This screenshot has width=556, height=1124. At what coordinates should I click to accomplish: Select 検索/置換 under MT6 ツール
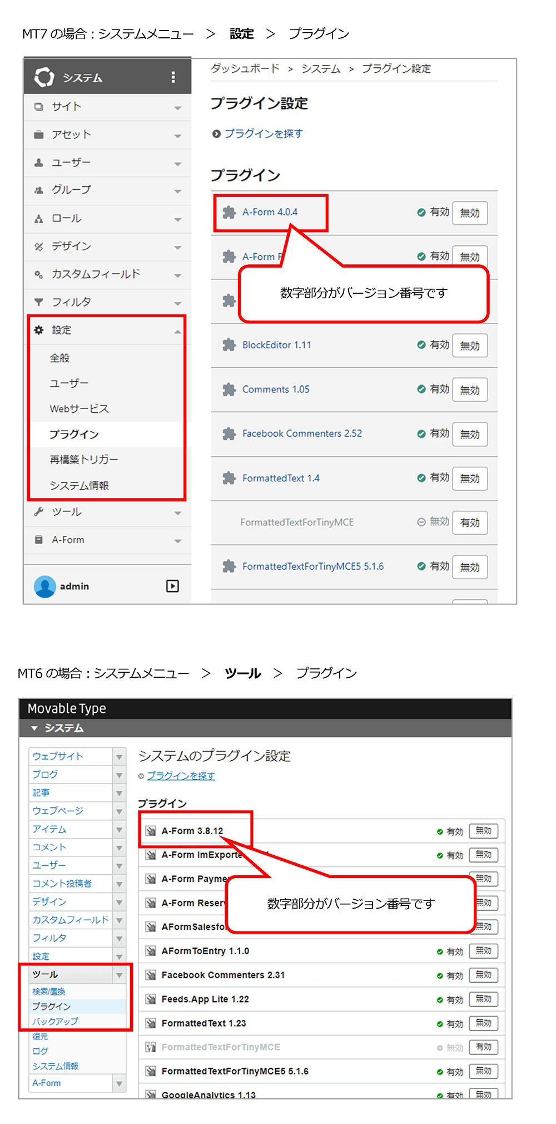pyautogui.click(x=49, y=992)
